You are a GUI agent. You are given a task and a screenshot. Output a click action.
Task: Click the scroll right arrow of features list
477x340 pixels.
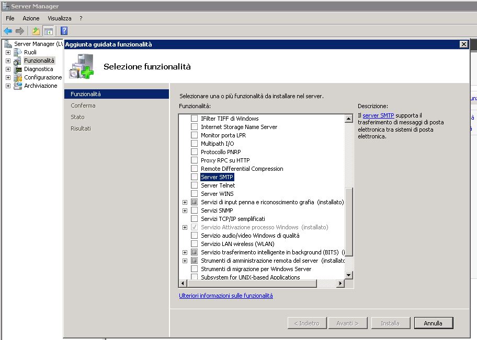(340, 283)
